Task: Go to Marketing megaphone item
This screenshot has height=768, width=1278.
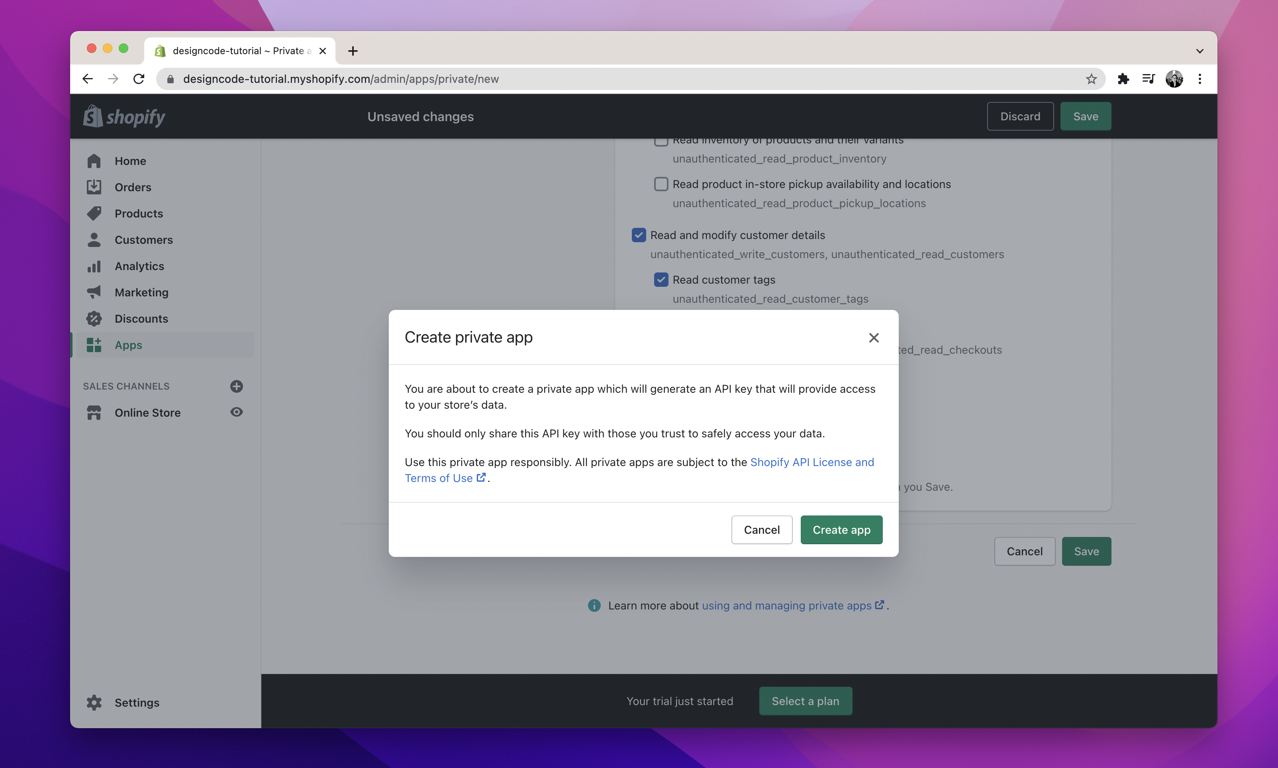Action: tap(141, 292)
